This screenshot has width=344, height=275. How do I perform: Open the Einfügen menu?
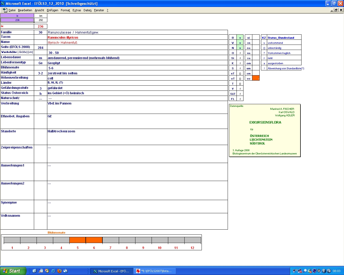click(x=52, y=10)
